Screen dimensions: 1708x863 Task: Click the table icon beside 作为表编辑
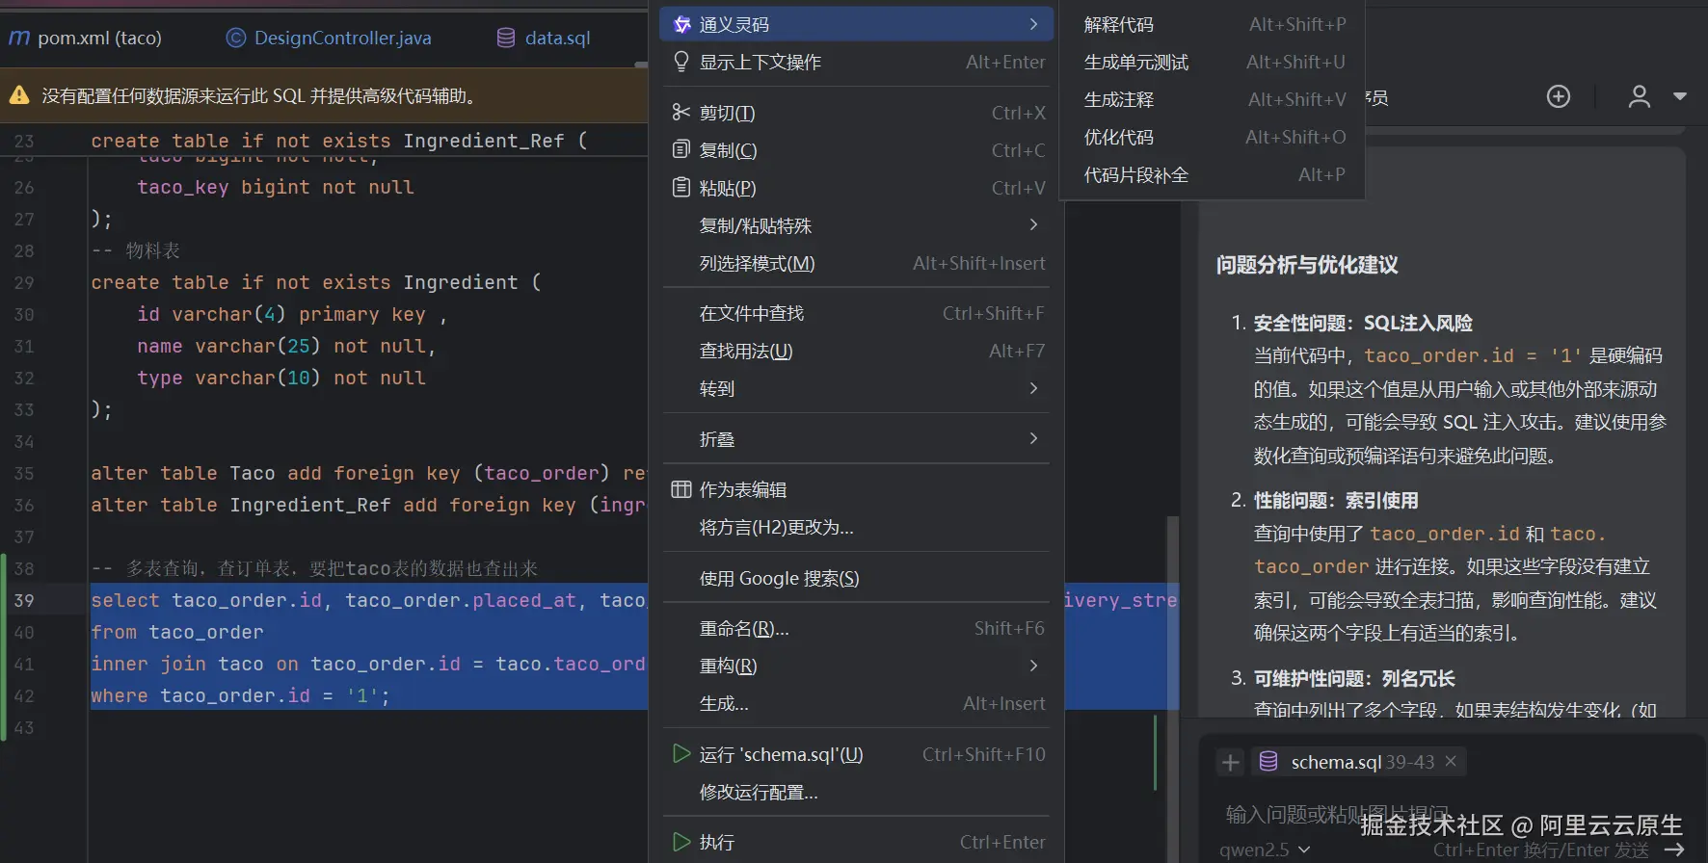(x=681, y=489)
